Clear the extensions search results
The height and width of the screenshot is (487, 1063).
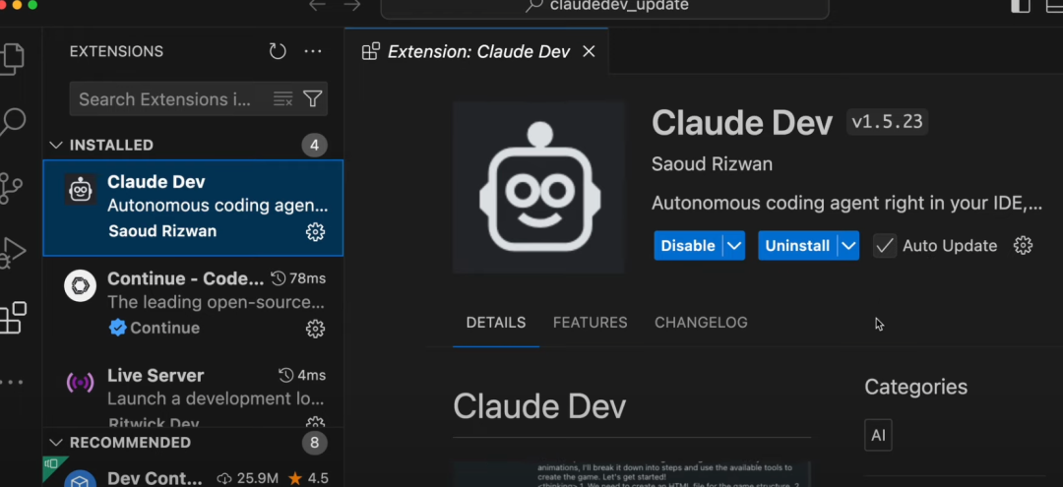(282, 99)
